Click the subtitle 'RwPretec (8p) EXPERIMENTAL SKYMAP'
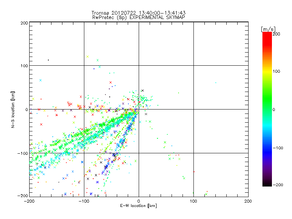The width and height of the screenshot is (292, 219). [x=139, y=18]
